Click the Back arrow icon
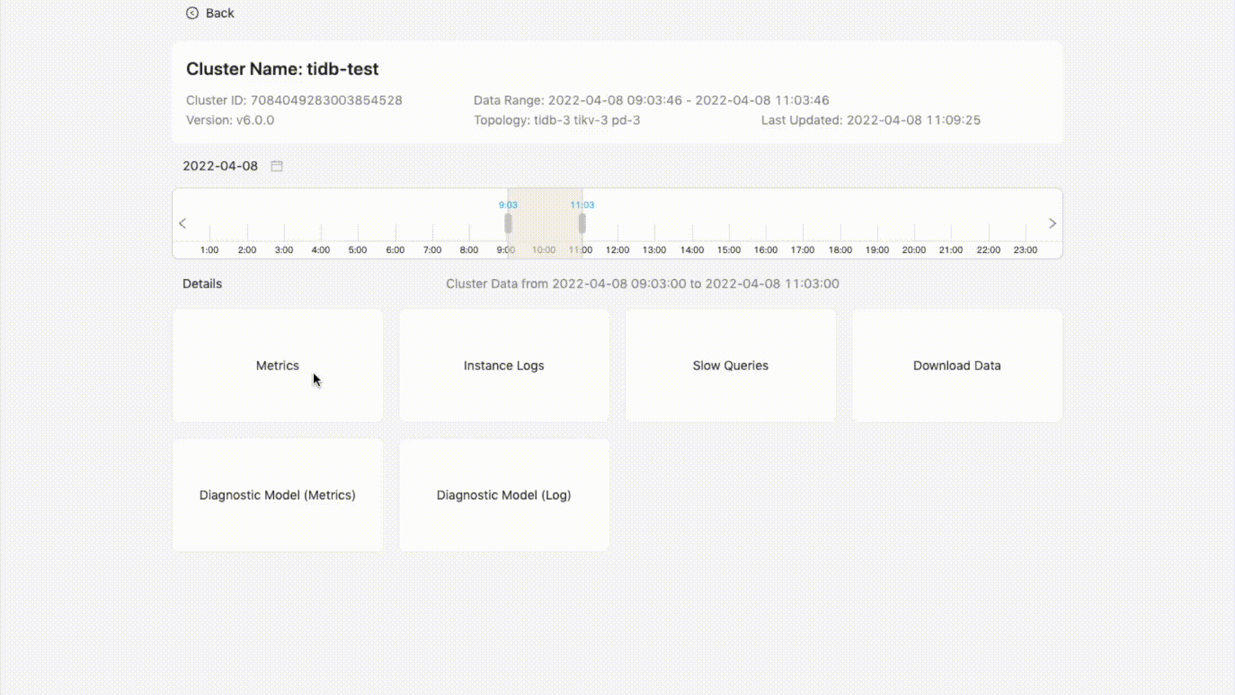This screenshot has width=1235, height=695. pyautogui.click(x=192, y=13)
